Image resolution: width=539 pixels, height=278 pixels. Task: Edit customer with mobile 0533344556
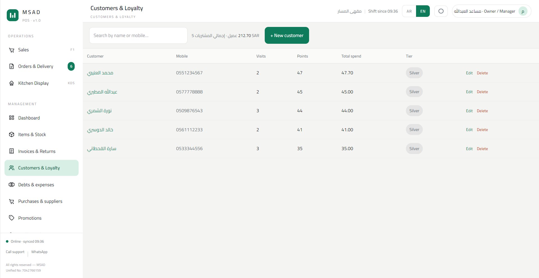pyautogui.click(x=469, y=149)
